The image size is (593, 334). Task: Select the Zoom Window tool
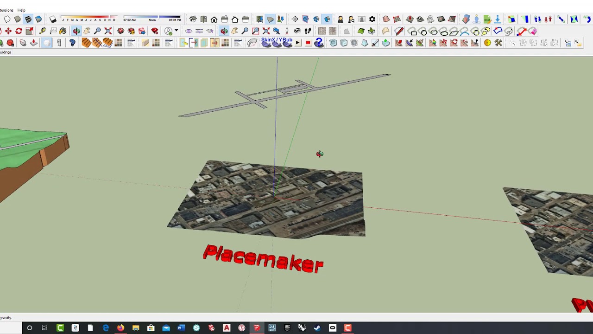click(255, 31)
